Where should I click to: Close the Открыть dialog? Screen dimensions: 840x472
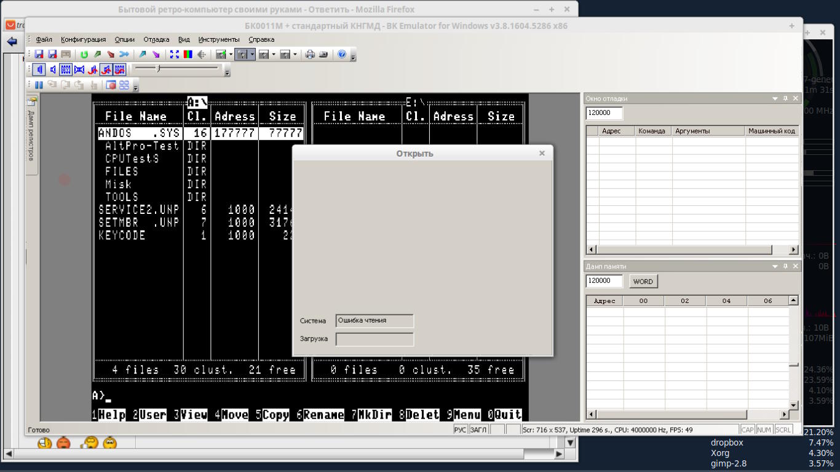coord(542,153)
